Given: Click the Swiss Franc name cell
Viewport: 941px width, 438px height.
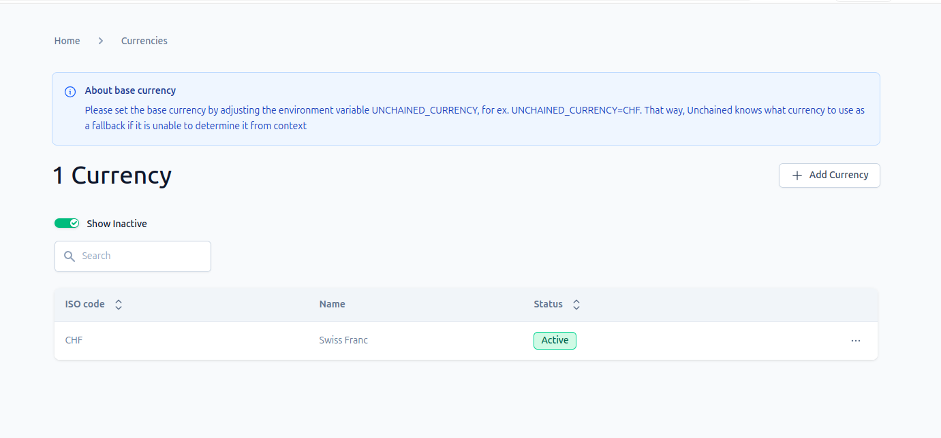Looking at the screenshot, I should coord(343,340).
